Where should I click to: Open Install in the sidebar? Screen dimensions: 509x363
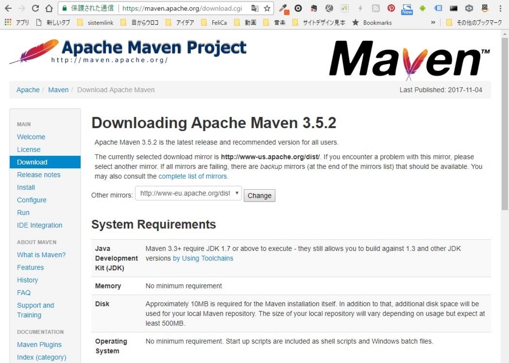click(x=26, y=188)
